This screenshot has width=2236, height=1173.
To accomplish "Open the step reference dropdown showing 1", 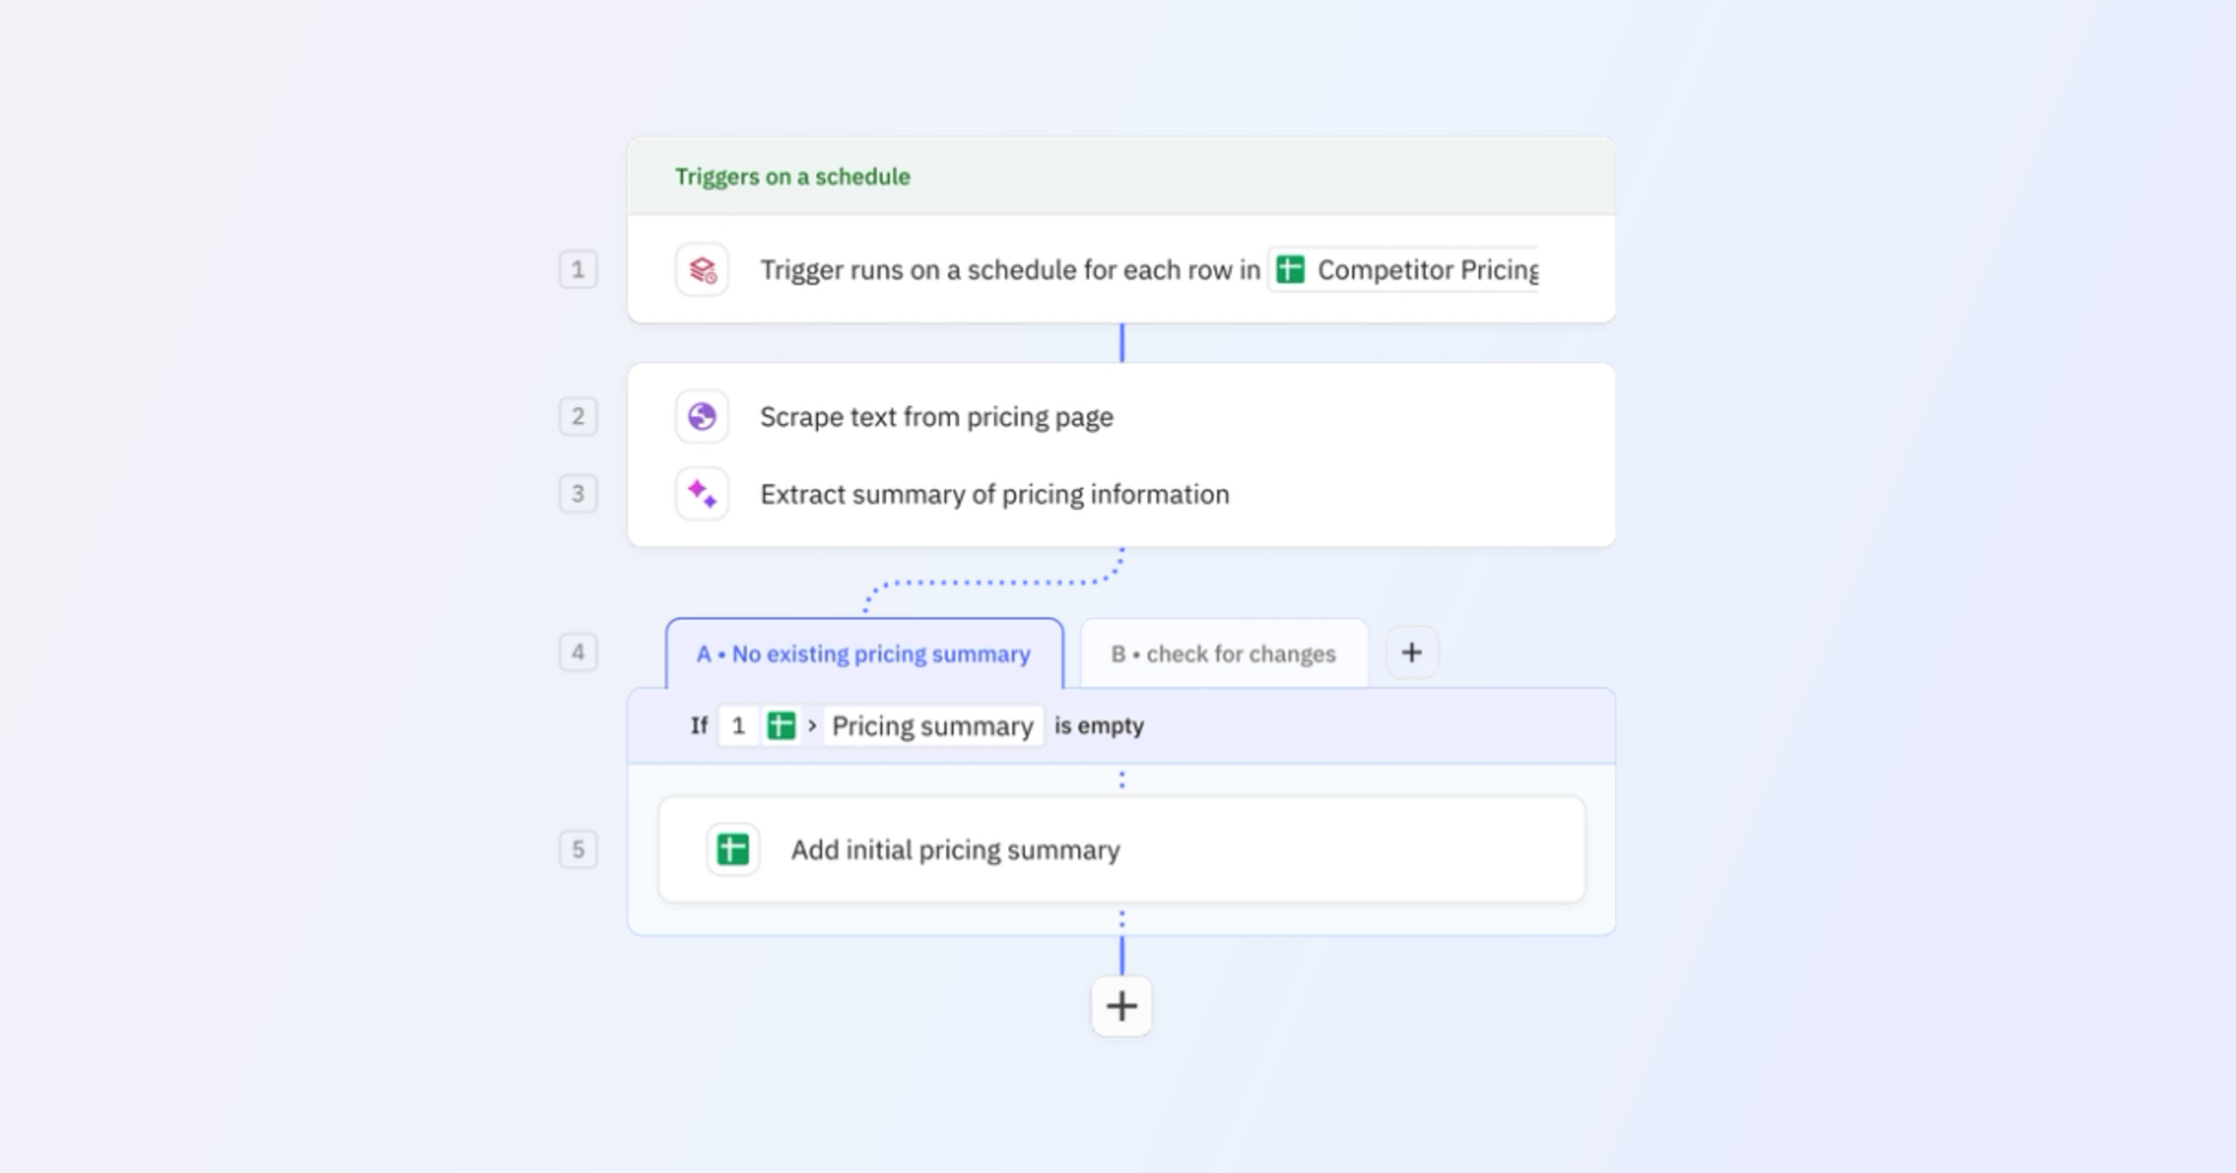I will [738, 725].
